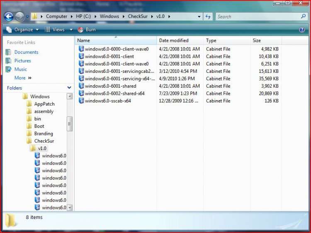
Task: Click folder tree scrollbar thumb
Action: pos(70,124)
